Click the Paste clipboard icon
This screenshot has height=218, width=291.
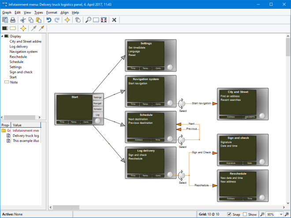pyautogui.click(x=39, y=20)
